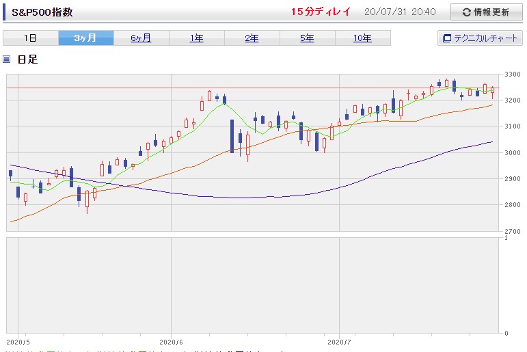Viewport: 527px width, 352px height.
Task: Click the 3300 price axis label
Action: pos(513,75)
